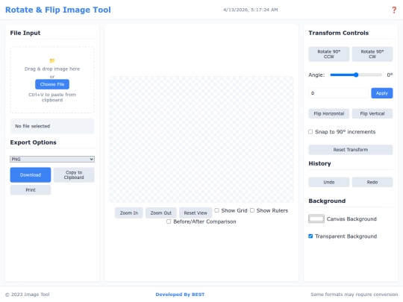This screenshot has width=403, height=302.
Task: Enable Snap to 90° increments checkbox
Action: [x=310, y=132]
